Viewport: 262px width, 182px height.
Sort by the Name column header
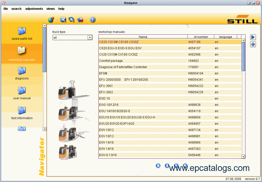click(x=143, y=37)
